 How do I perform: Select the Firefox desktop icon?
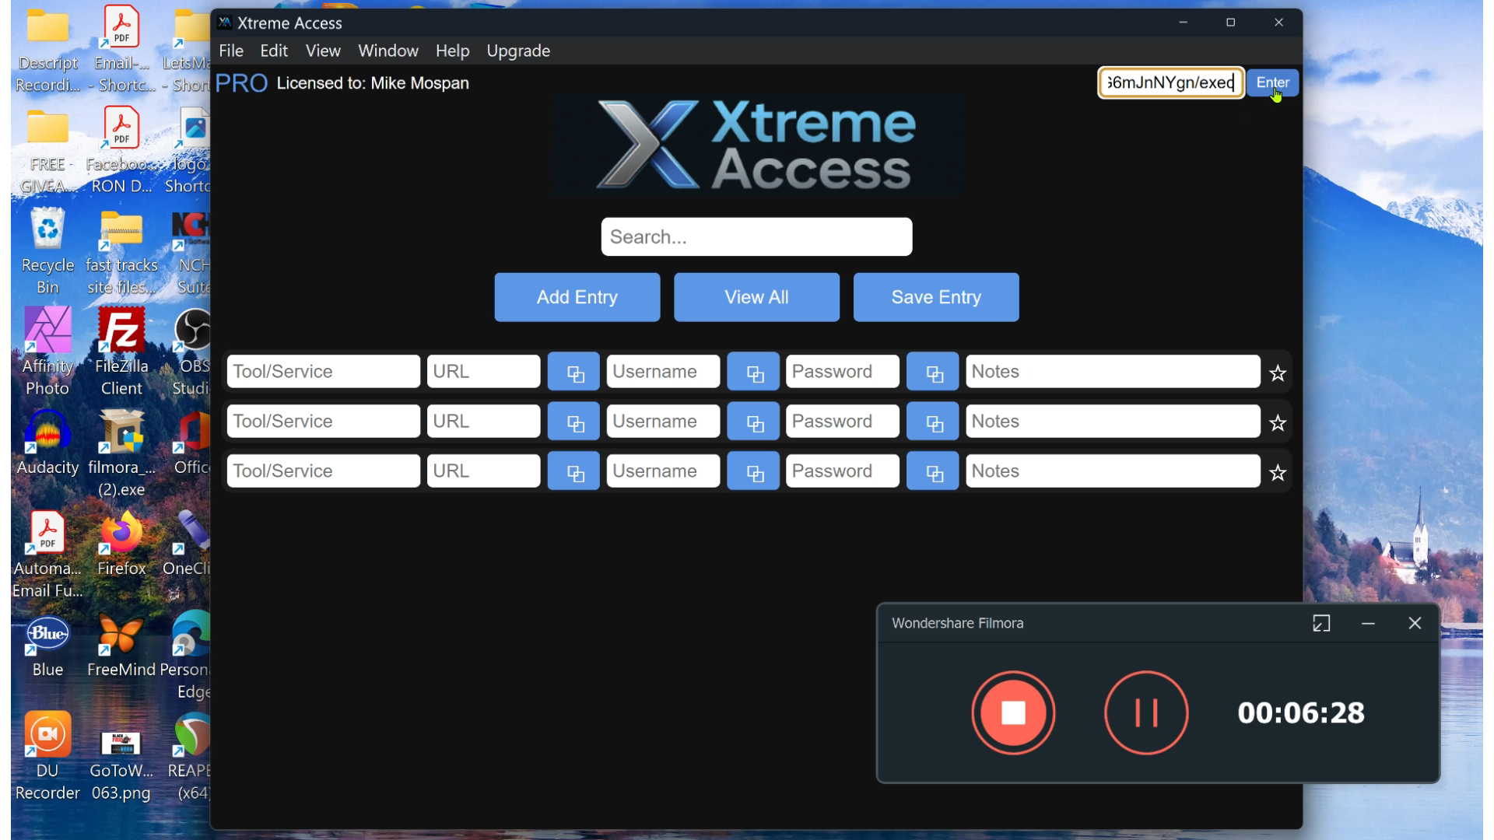[x=121, y=543]
